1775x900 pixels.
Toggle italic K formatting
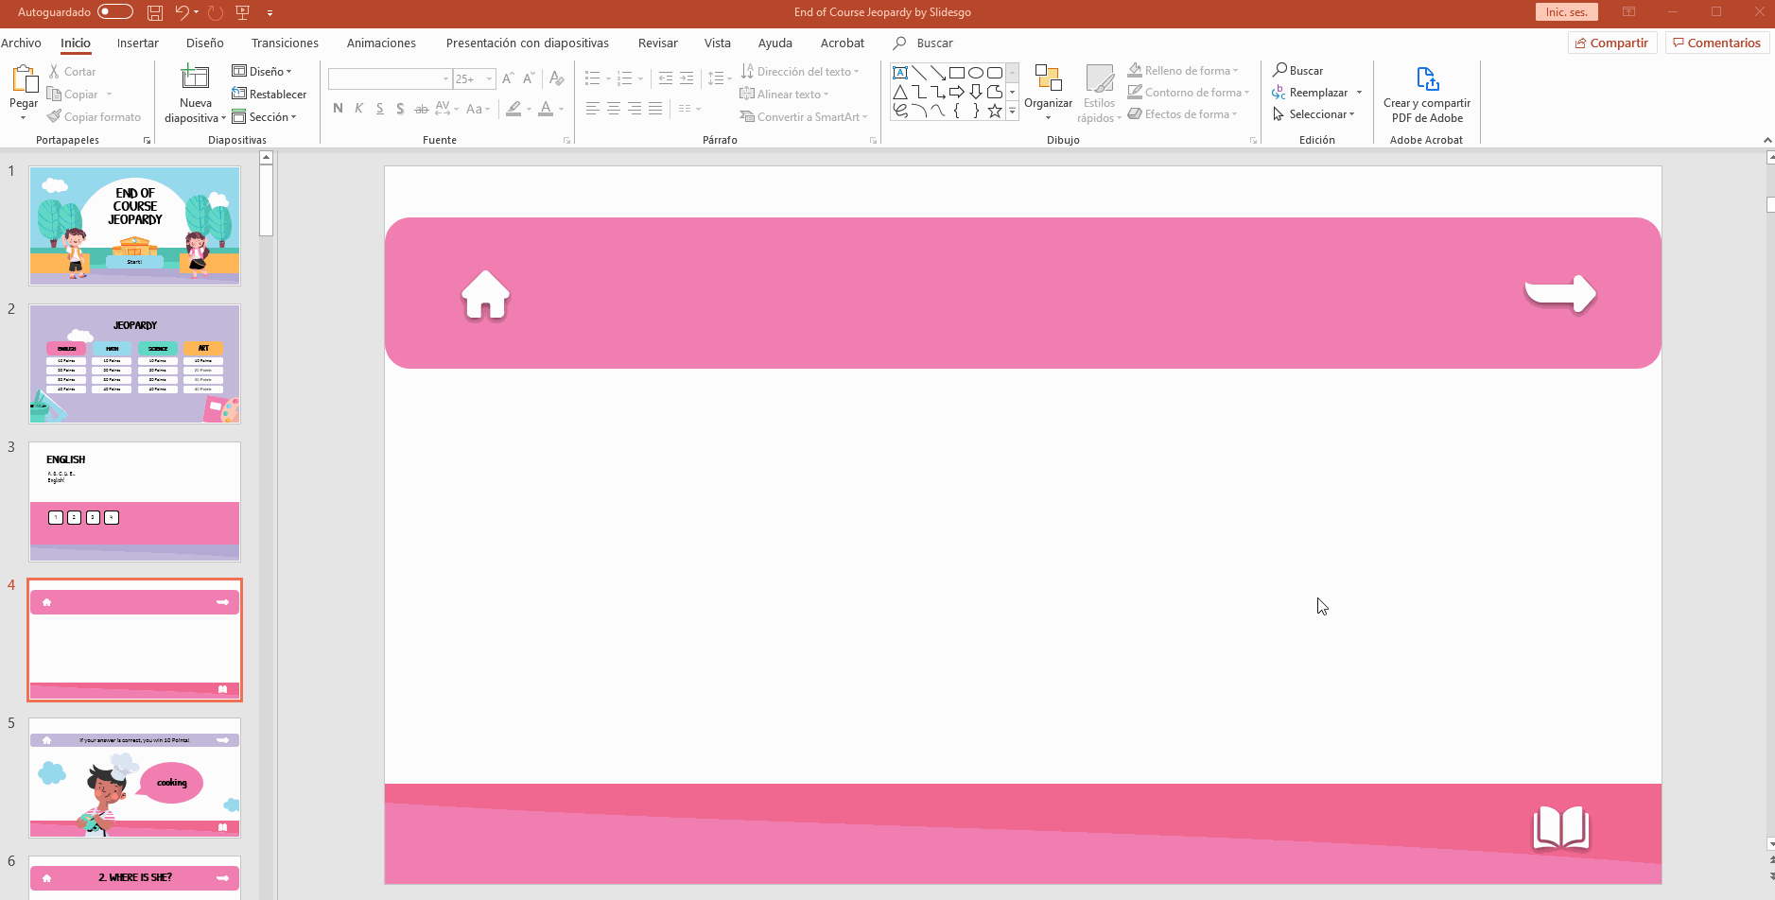click(358, 109)
